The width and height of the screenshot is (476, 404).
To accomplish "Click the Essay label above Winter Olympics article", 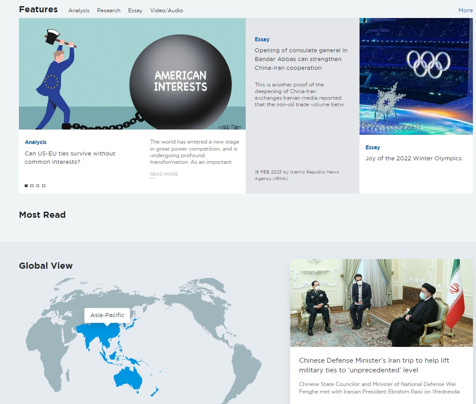I will pyautogui.click(x=372, y=148).
